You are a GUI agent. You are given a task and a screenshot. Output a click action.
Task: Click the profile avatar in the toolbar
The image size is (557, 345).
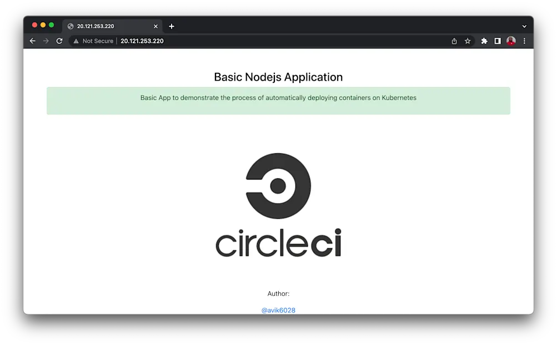511,41
